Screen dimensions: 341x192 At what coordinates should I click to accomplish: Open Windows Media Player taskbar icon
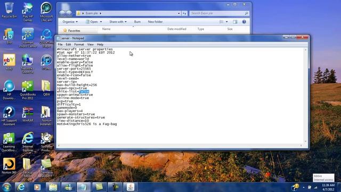[37, 187]
